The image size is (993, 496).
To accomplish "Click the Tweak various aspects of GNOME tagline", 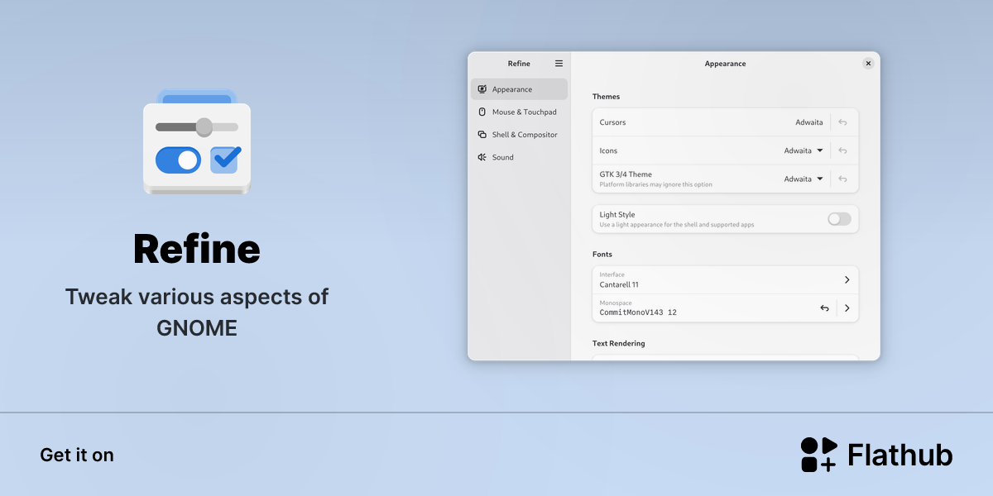I will coord(197,312).
